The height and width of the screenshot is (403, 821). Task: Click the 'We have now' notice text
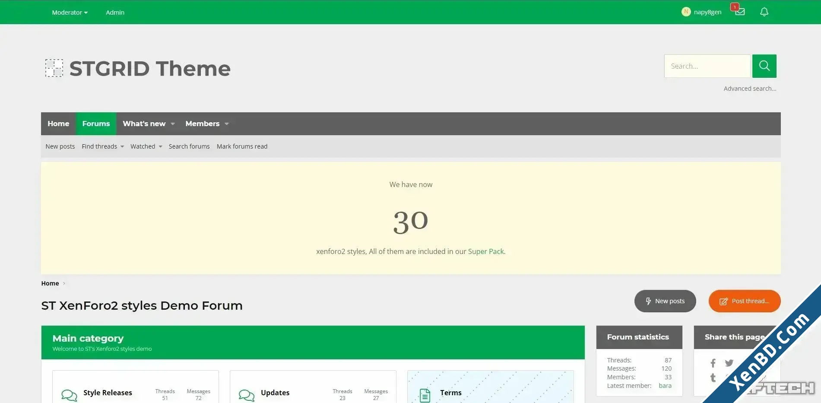[x=411, y=184]
